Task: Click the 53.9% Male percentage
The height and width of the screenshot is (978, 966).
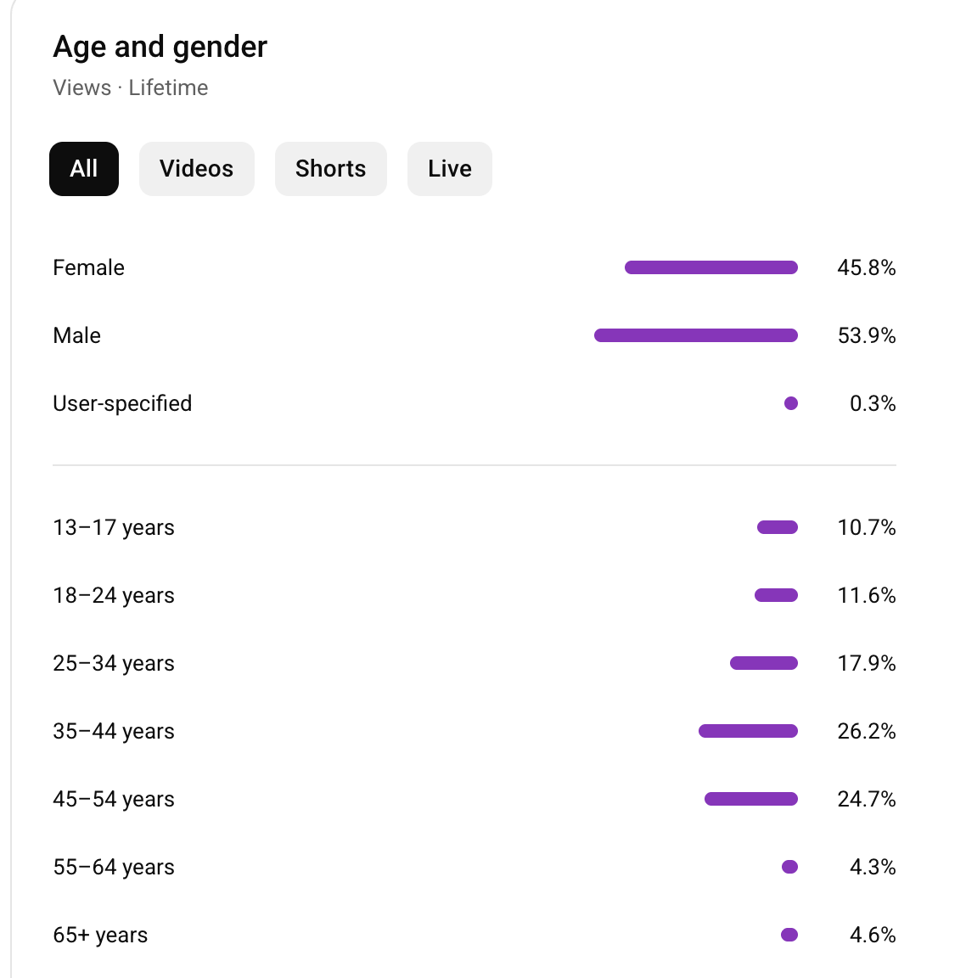Action: point(866,335)
